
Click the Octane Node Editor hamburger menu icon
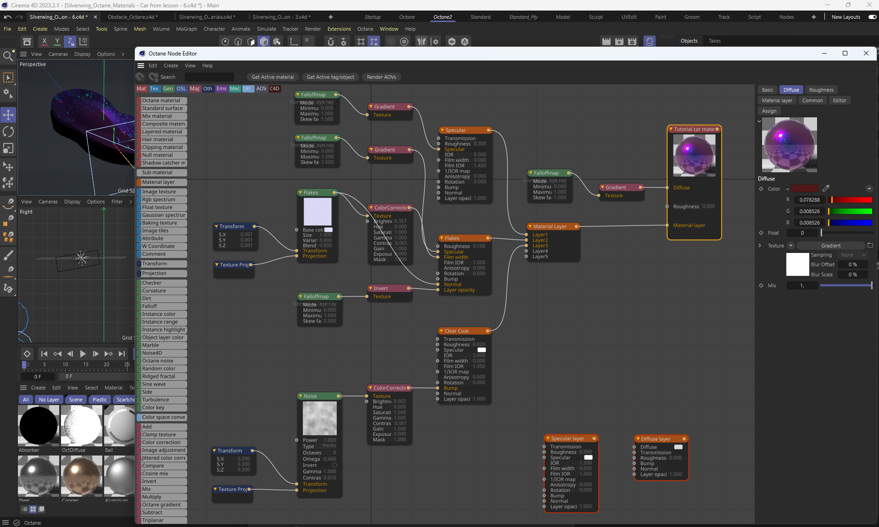pyautogui.click(x=141, y=66)
